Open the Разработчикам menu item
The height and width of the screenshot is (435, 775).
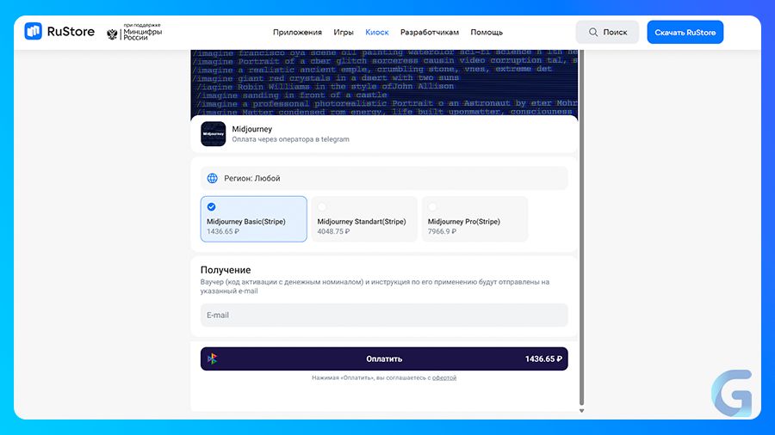[x=430, y=32]
